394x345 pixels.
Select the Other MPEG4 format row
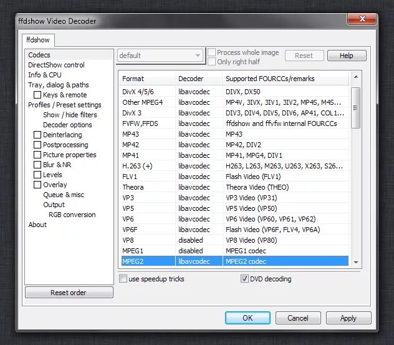pos(234,102)
